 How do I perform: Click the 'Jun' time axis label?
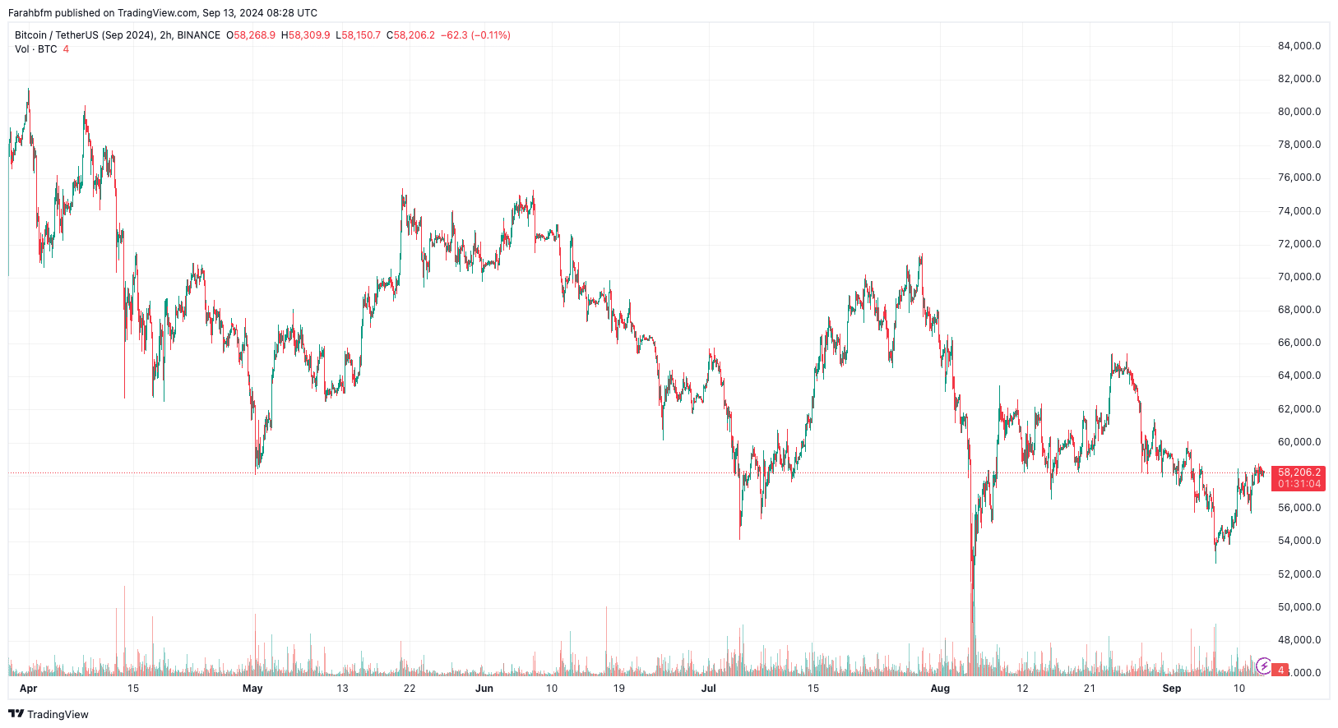484,689
